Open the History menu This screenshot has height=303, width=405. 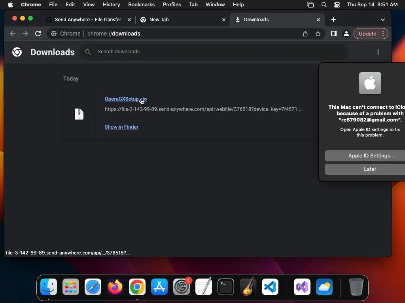coord(111,5)
